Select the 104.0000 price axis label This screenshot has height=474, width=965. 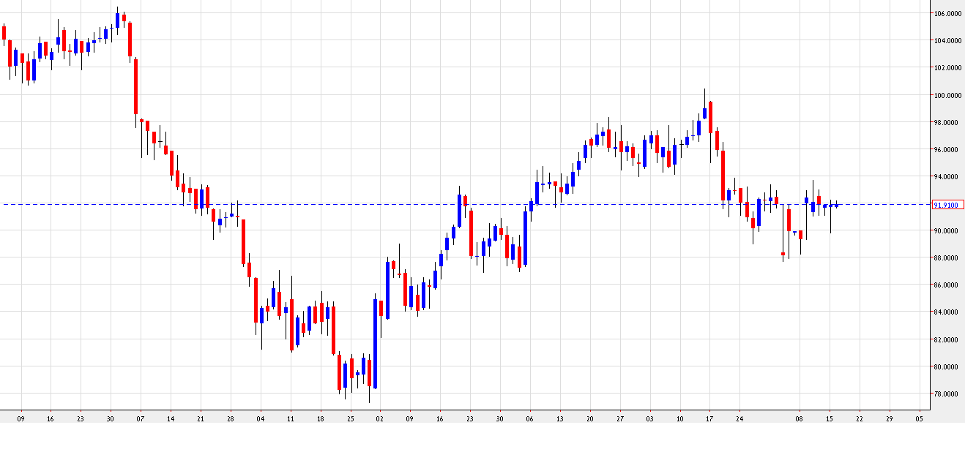coord(947,40)
